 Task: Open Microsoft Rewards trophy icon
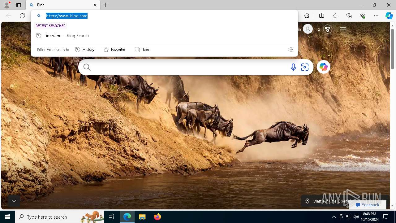(x=328, y=29)
